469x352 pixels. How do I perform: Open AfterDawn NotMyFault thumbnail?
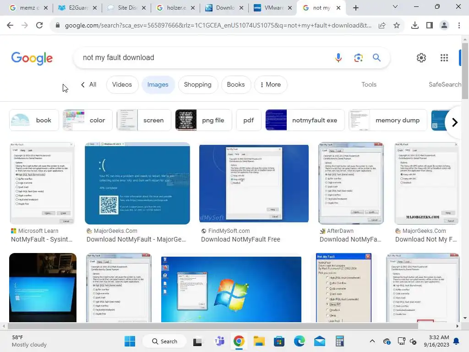click(351, 183)
